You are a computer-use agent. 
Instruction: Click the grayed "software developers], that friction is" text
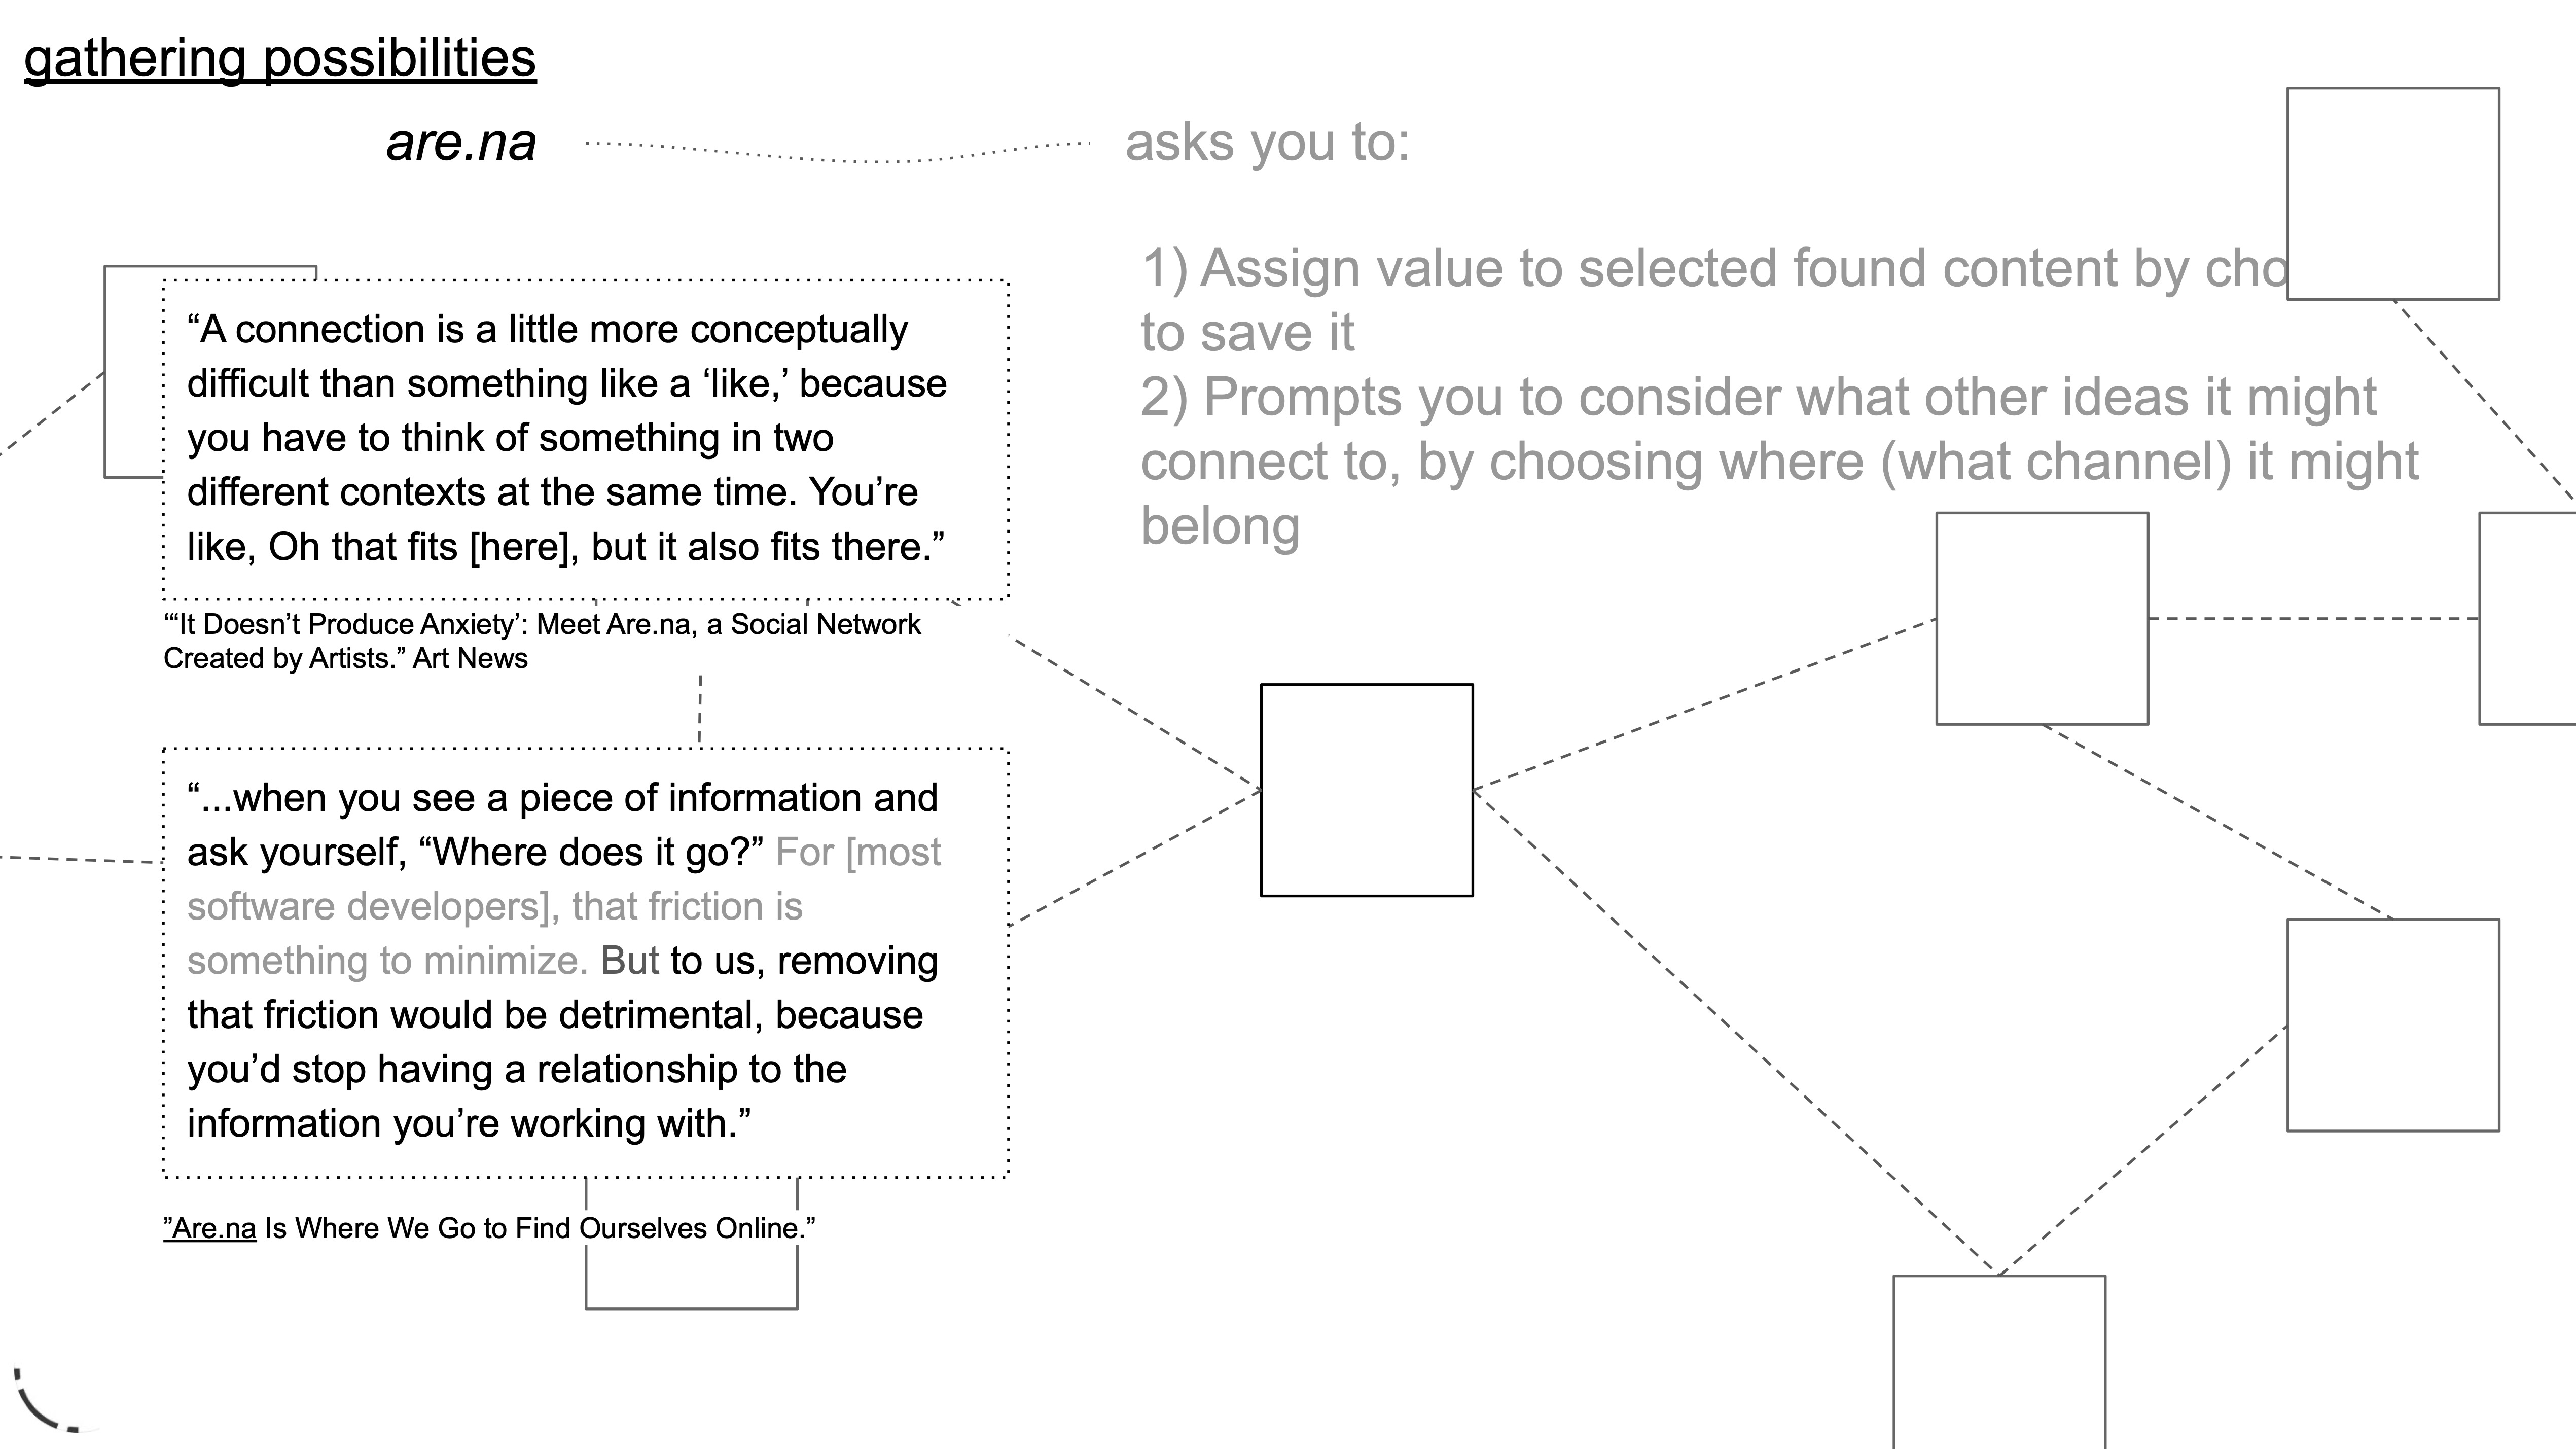click(x=494, y=906)
